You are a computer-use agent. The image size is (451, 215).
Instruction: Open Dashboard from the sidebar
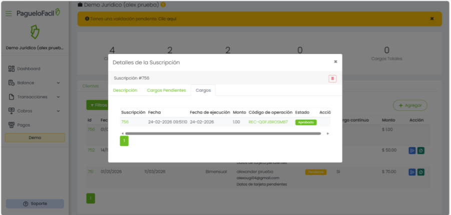click(x=29, y=68)
